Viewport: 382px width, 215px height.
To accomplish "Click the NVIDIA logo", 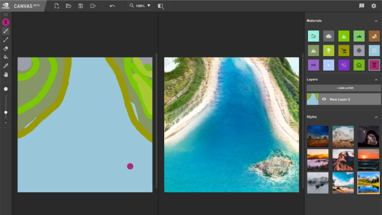I will (5, 5).
